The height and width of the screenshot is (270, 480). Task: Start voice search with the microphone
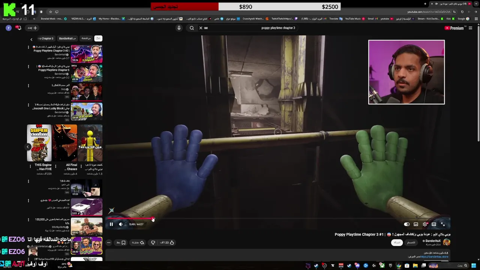click(x=179, y=28)
